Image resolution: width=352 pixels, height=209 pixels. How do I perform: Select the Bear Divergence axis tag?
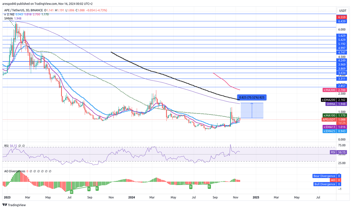coord(324,176)
